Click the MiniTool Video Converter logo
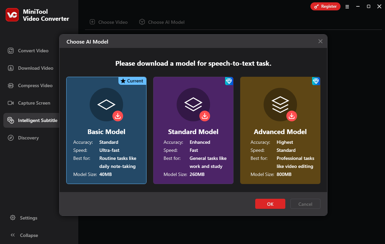This screenshot has height=244, width=385. 12,15
